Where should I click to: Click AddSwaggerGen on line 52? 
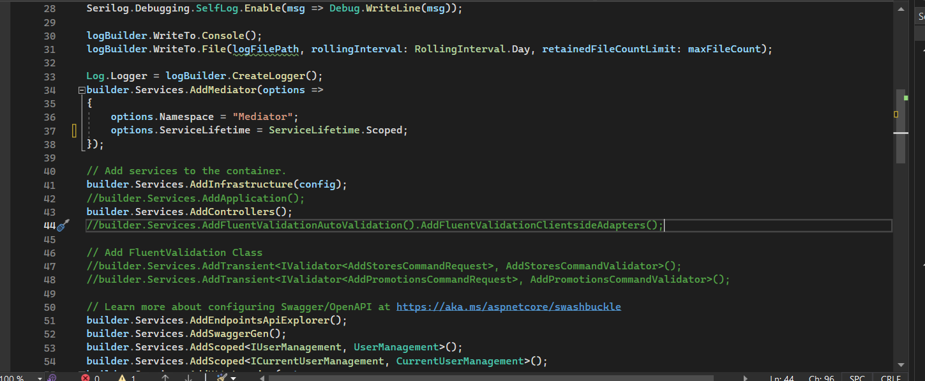coord(229,334)
